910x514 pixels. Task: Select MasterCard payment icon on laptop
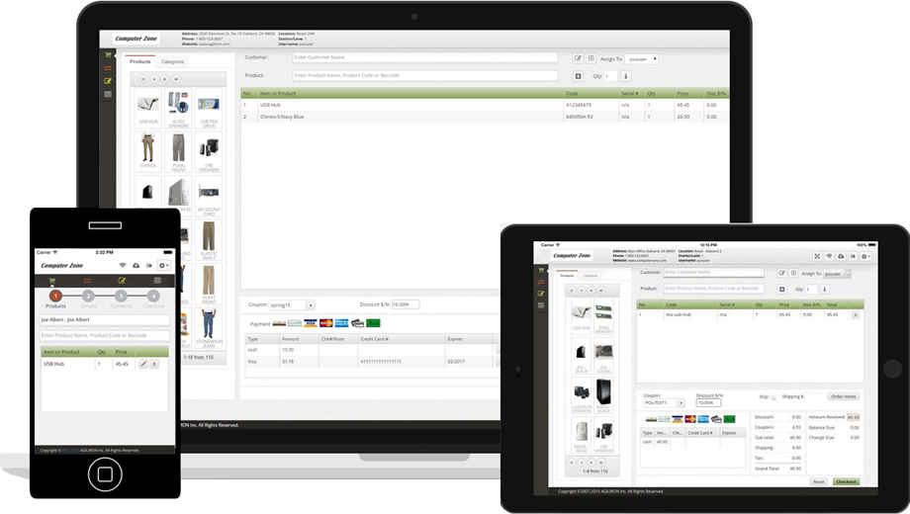(x=326, y=323)
